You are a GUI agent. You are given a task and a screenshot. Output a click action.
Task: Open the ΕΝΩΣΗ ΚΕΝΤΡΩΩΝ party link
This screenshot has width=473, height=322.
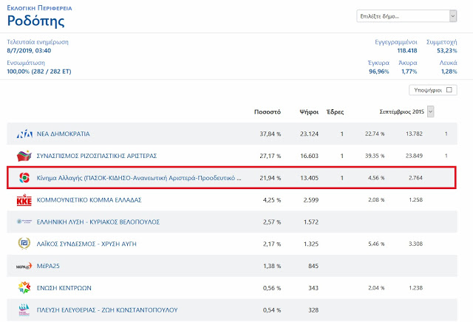tap(64, 288)
